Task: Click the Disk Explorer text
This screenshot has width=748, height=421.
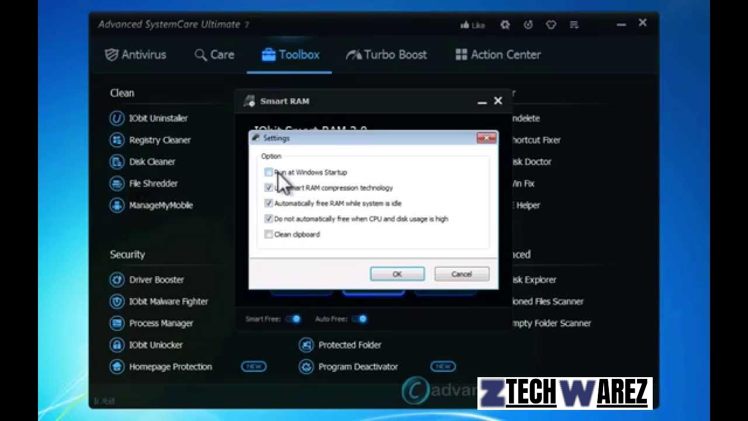Action: click(534, 279)
